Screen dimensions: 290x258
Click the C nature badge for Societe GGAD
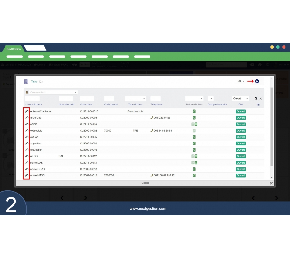(194, 169)
